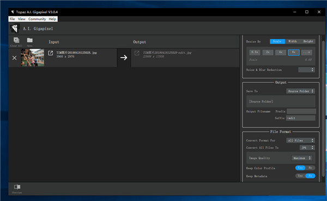Click the settings panel vertical scrollbar
Image resolution: width=327 pixels, height=201 pixels.
point(323,108)
